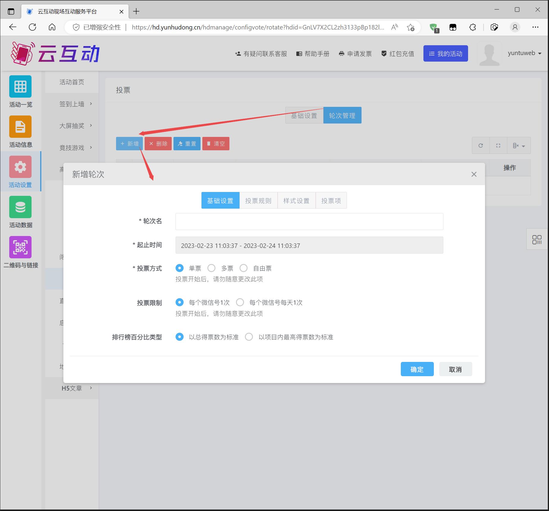Toggle the table fullscreen icon

[498, 146]
